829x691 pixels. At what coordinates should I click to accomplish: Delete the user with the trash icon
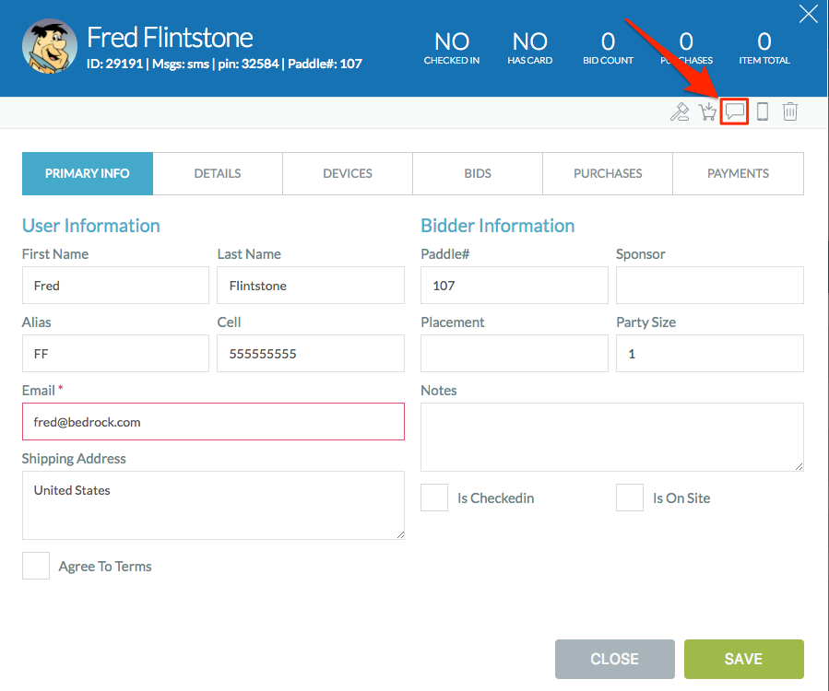(789, 111)
